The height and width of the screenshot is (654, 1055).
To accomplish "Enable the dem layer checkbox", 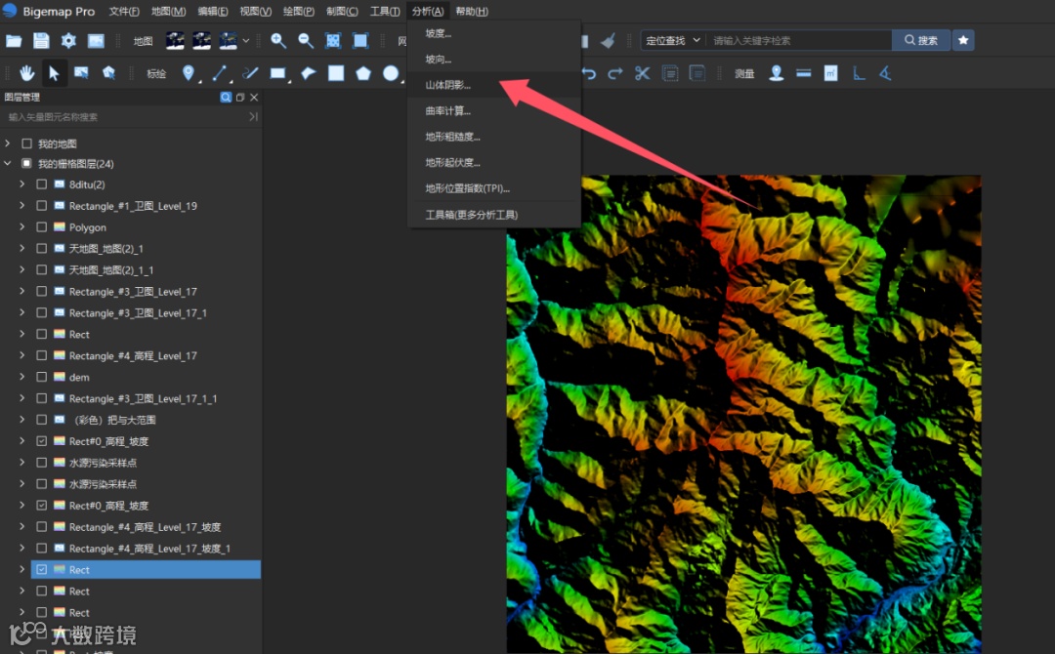I will pyautogui.click(x=41, y=377).
